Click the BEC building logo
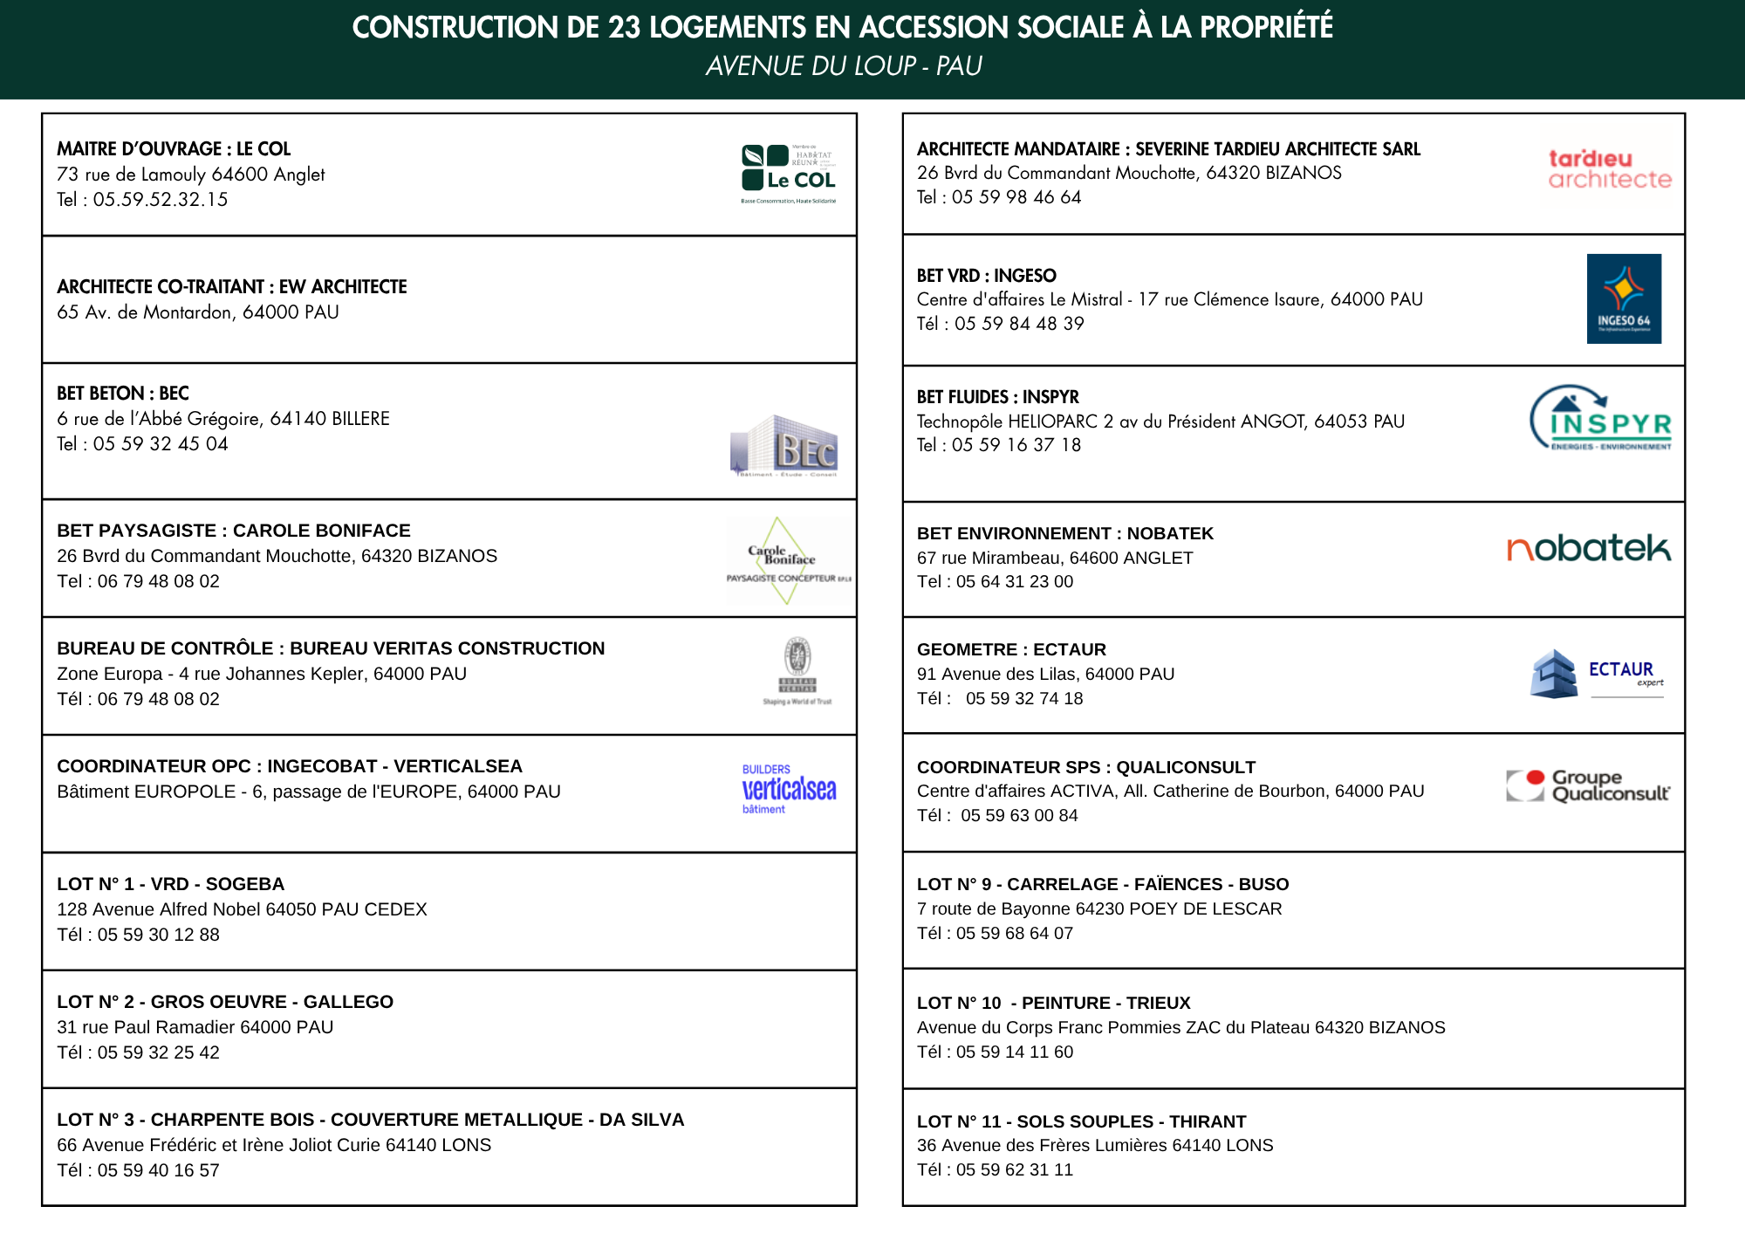Viewport: 1745px width, 1234px height. 784,446
